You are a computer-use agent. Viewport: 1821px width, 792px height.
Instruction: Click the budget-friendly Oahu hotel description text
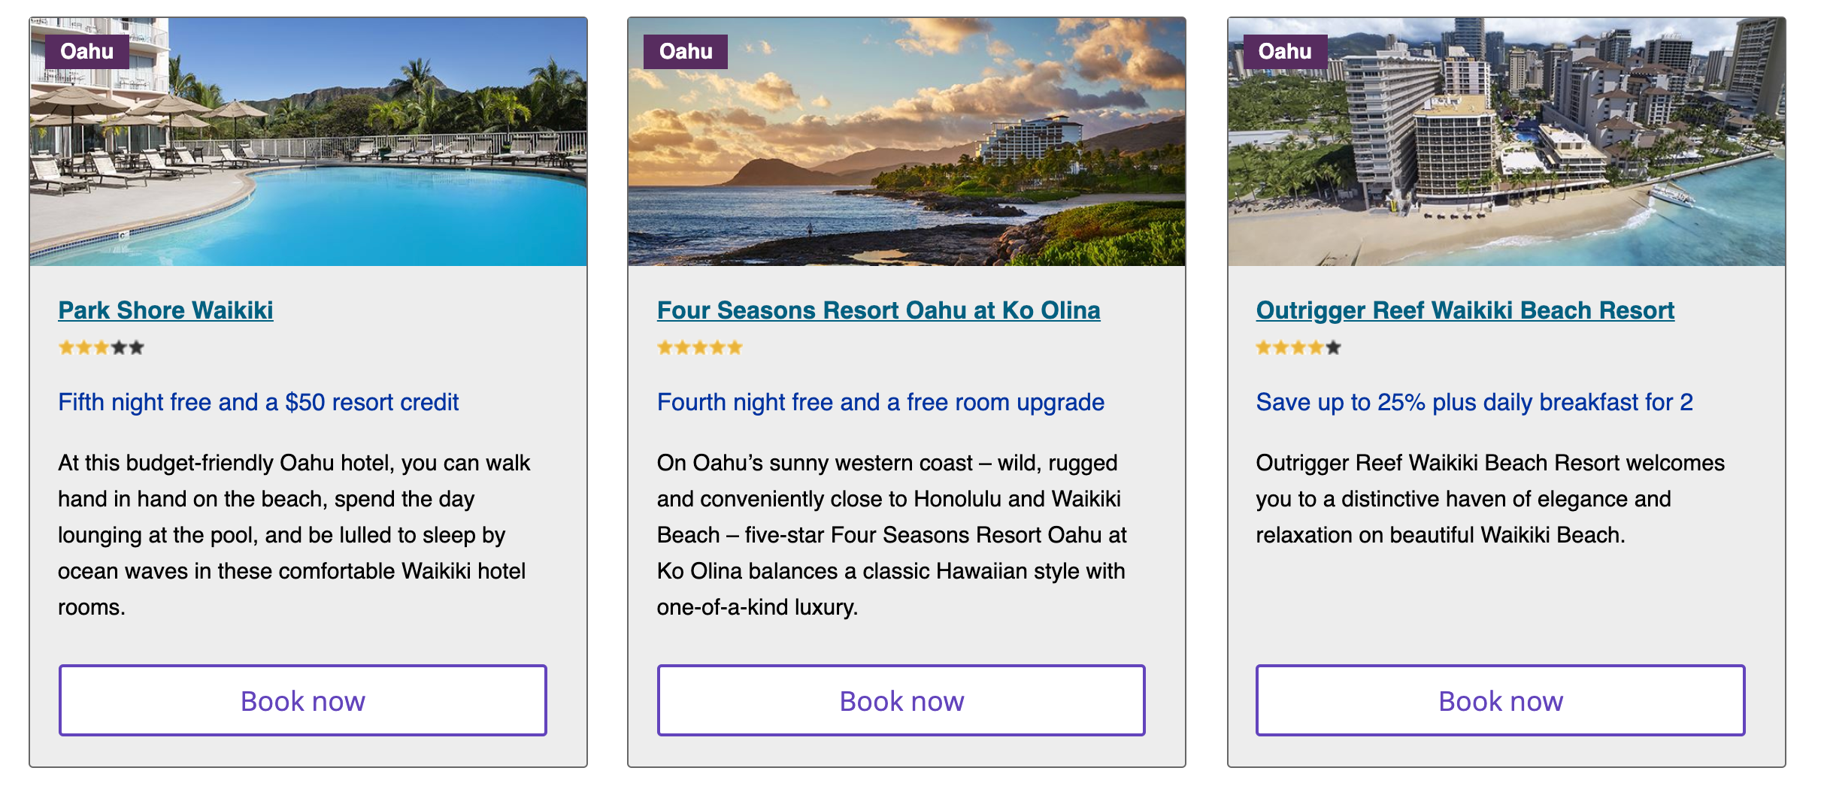click(x=293, y=535)
